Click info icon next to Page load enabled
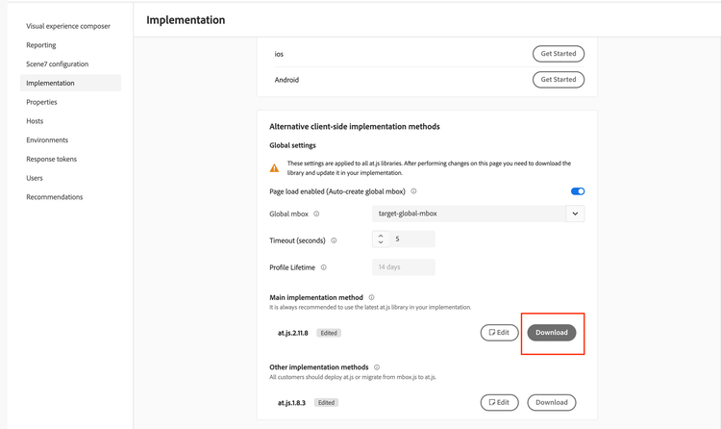Image resolution: width=721 pixels, height=429 pixels. [413, 191]
